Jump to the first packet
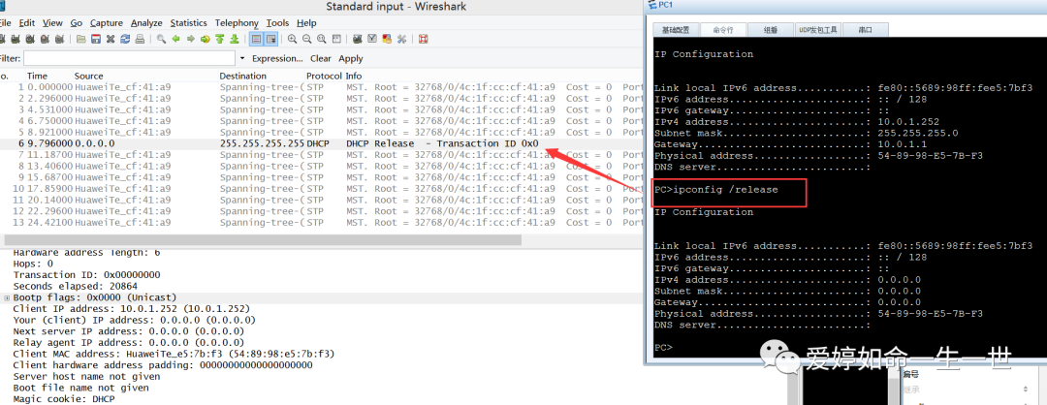 pos(220,39)
